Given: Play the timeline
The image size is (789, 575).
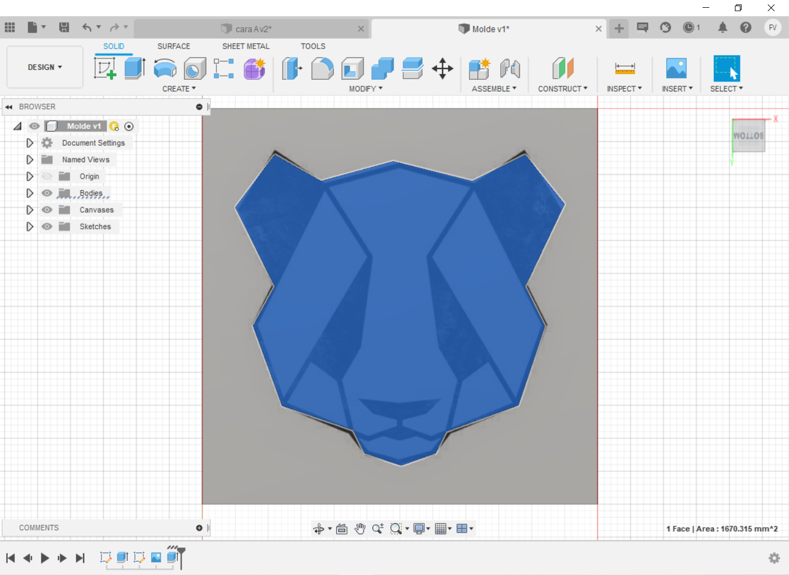Looking at the screenshot, I should 45,558.
